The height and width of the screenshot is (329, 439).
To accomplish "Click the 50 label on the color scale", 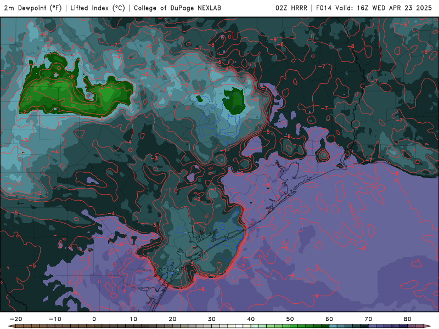I will (290, 319).
